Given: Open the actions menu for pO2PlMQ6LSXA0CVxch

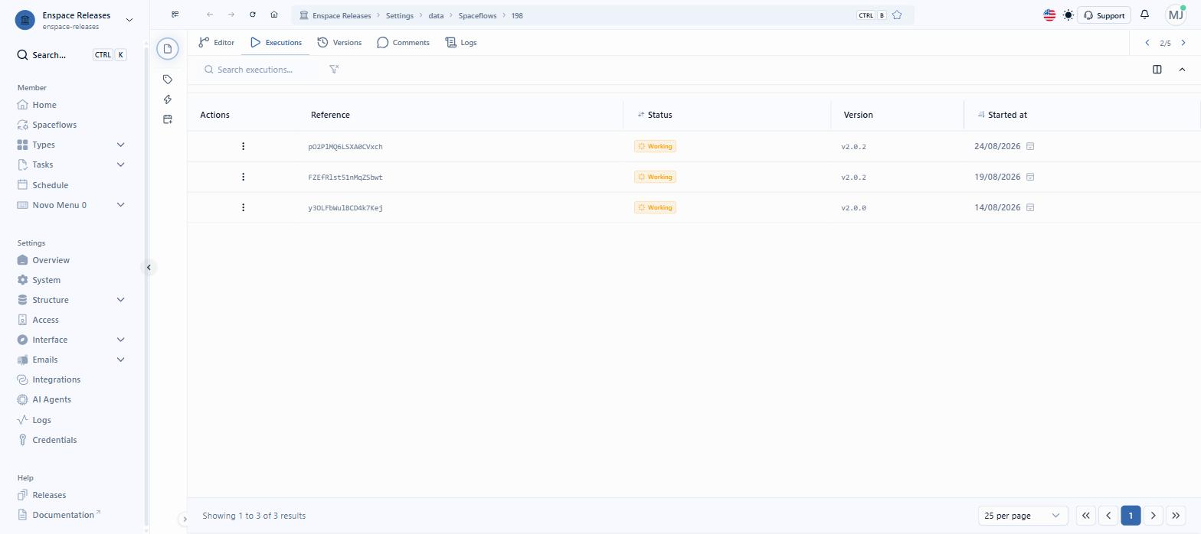Looking at the screenshot, I should [244, 146].
